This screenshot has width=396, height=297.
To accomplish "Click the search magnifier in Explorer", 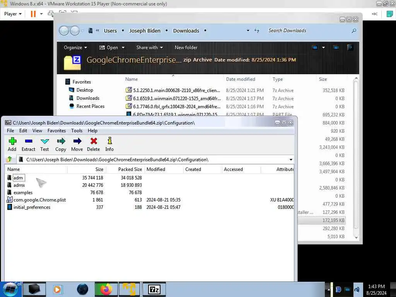I will click(x=354, y=31).
